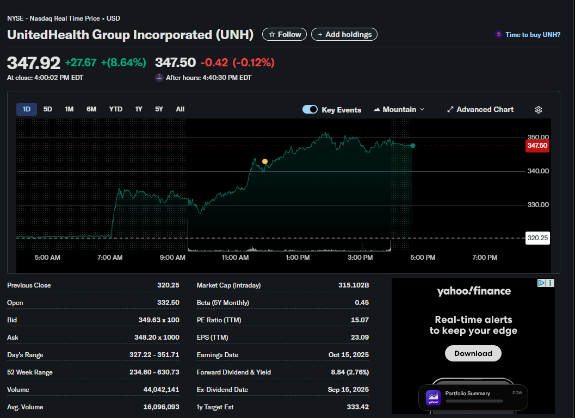Click the Mountain chart type icon
The width and height of the screenshot is (575, 418).
(376, 110)
